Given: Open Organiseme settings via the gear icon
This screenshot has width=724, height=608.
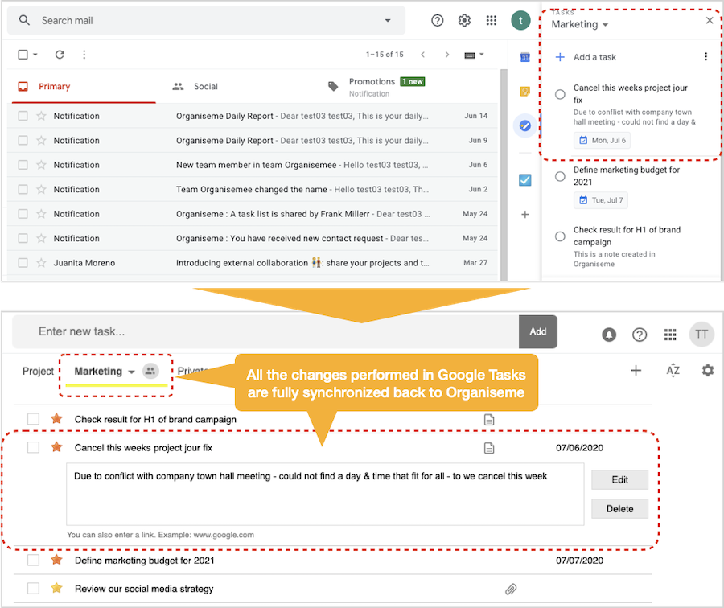Looking at the screenshot, I should 708,371.
